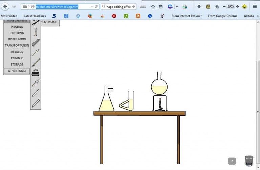Open the red circle bookmark icon
Image resolution: width=260 pixels, height=170 pixels.
click(114, 16)
